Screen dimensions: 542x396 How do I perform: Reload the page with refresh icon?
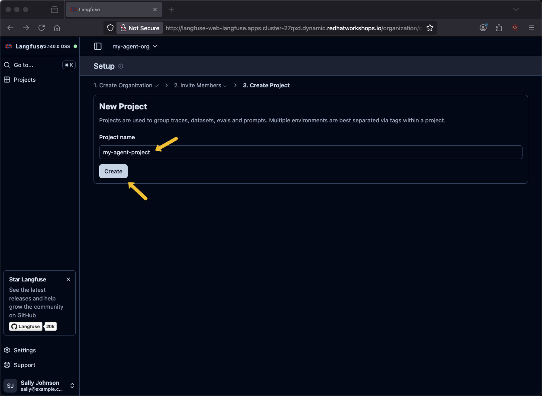coord(42,28)
